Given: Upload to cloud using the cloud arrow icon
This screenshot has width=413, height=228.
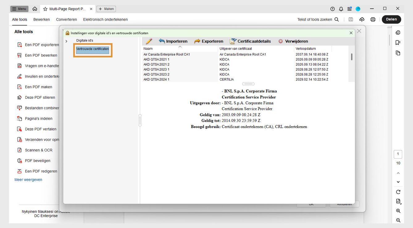Looking at the screenshot, I should coord(362,19).
